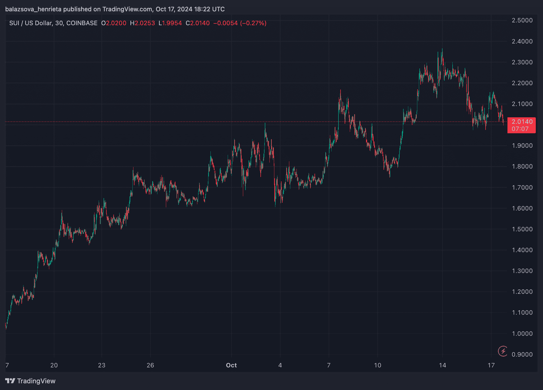543x390 pixels.
Task: Click the 14 date on time axis
Action: point(442,365)
